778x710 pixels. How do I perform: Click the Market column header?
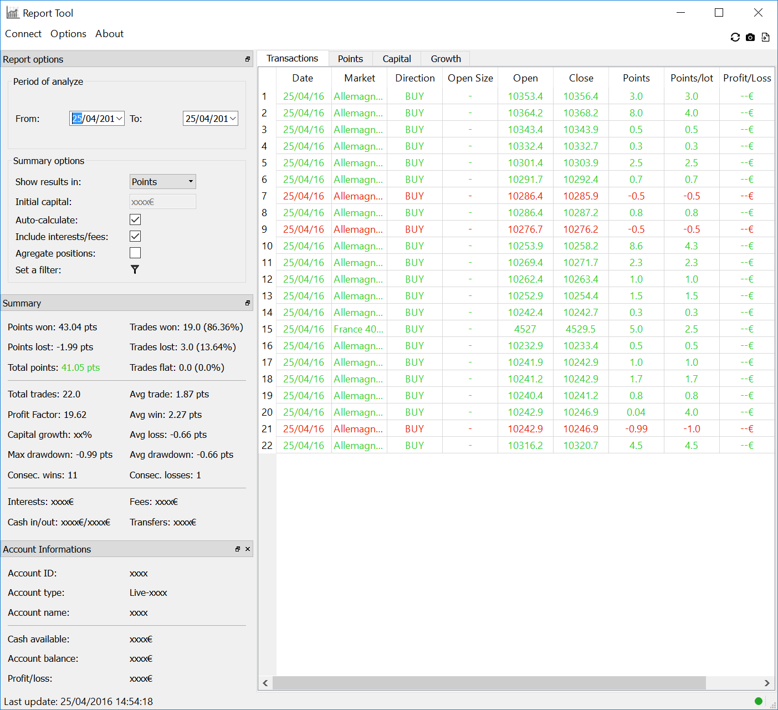(x=359, y=78)
